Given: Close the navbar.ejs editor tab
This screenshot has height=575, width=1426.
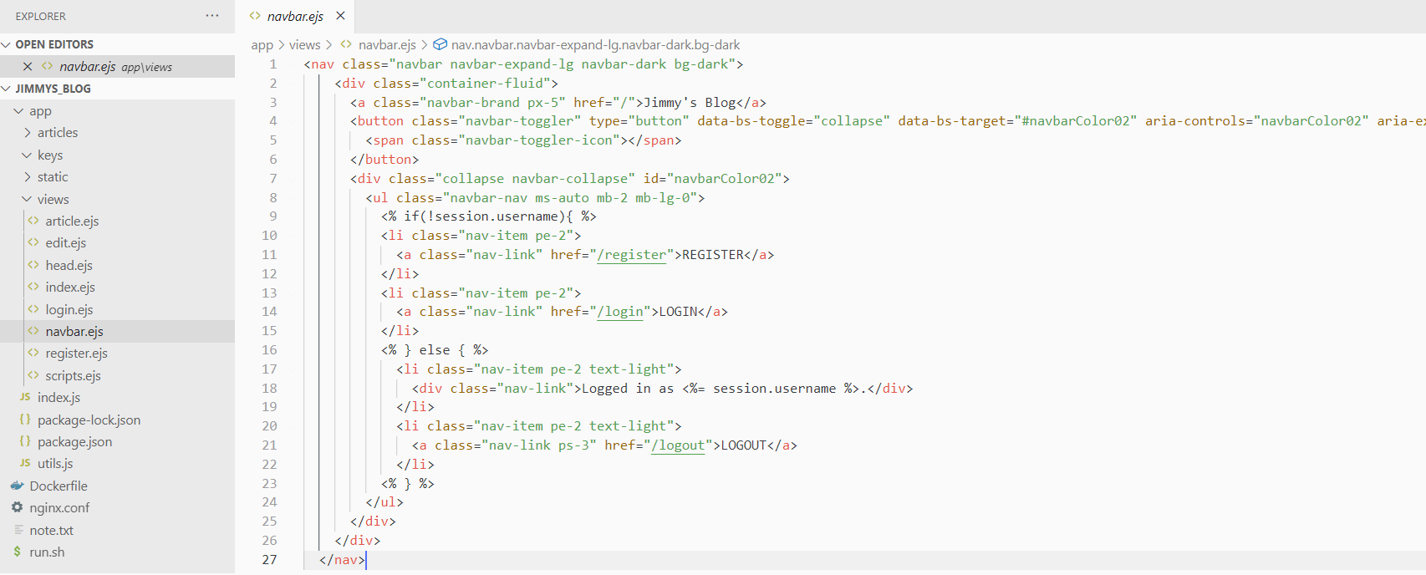Looking at the screenshot, I should pos(340,16).
